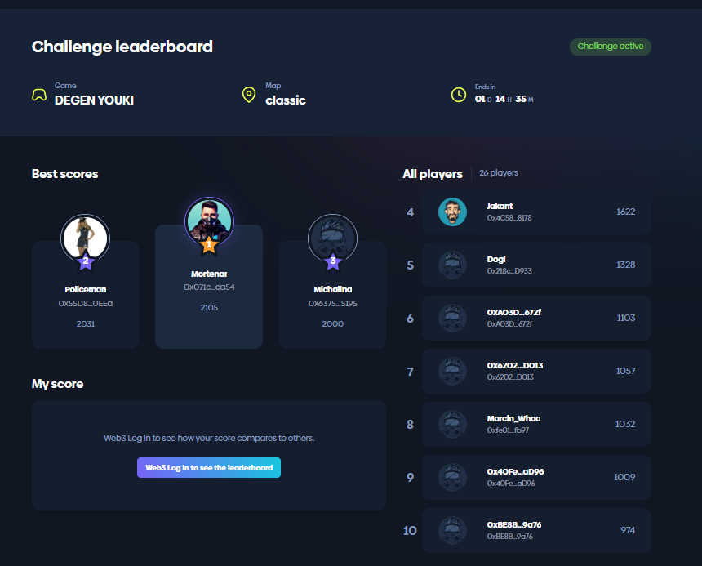Image resolution: width=702 pixels, height=566 pixels.
Task: Click the DEGEN YOUKI game title
Action: [x=94, y=100]
